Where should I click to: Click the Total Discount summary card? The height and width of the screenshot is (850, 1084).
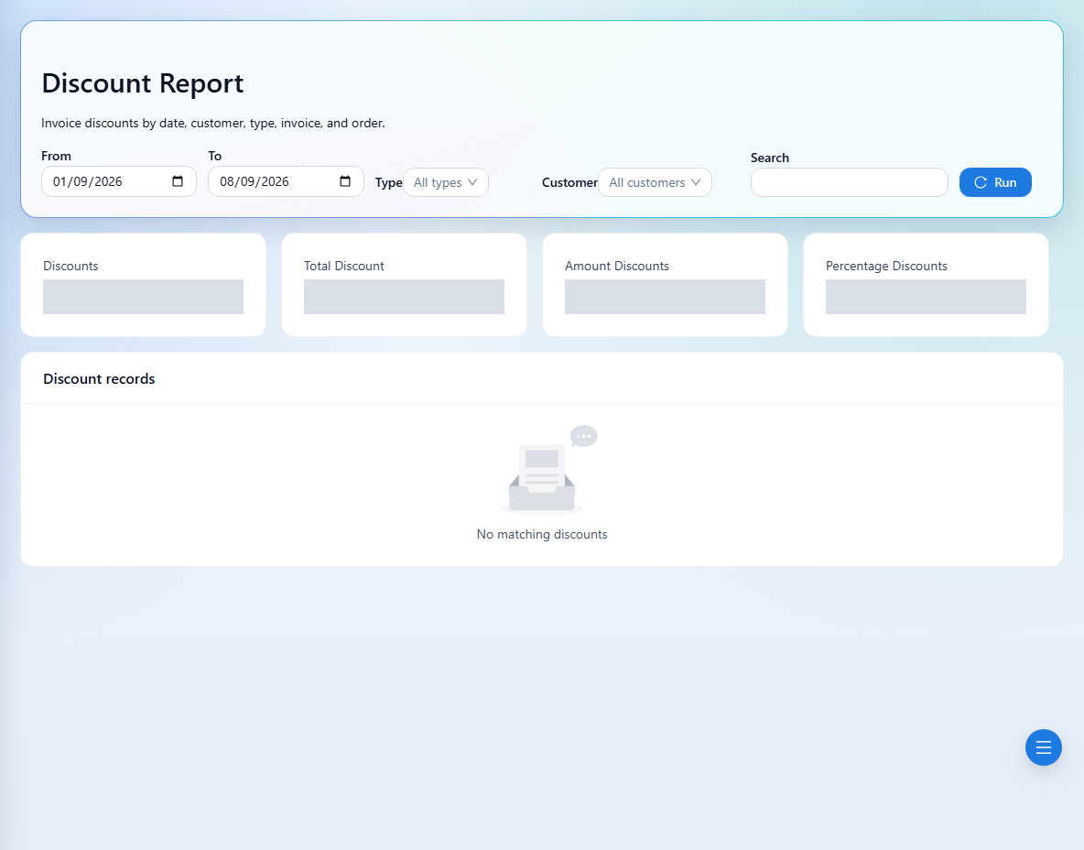[404, 285]
